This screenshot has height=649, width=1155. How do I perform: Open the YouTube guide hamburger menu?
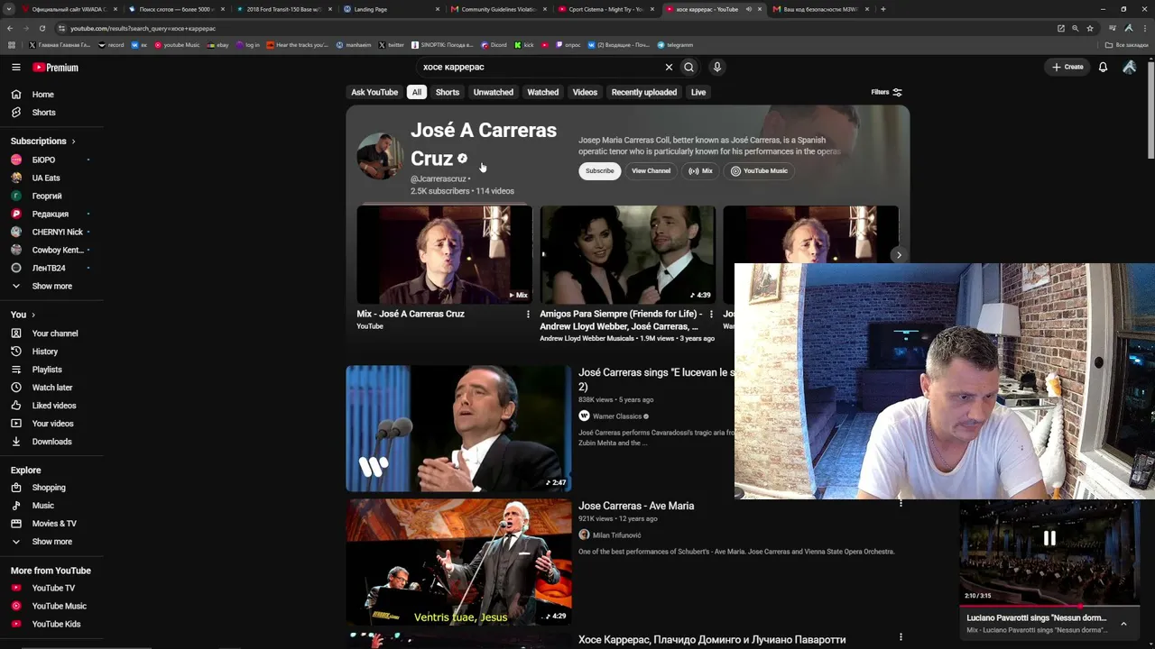(x=15, y=67)
